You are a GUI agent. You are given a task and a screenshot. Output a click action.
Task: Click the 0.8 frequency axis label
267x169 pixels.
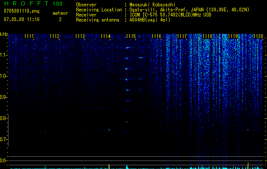(3, 118)
